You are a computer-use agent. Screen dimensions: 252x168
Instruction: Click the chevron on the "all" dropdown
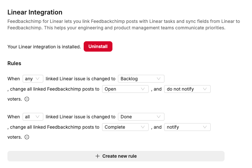tap(38, 117)
